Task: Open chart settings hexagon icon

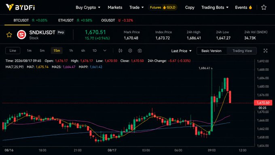Action: click(x=130, y=51)
